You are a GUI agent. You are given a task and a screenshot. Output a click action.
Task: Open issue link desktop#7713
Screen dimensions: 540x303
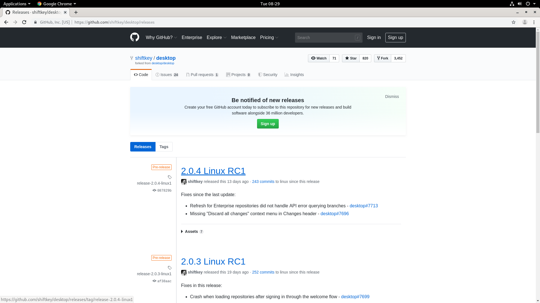tap(364, 206)
